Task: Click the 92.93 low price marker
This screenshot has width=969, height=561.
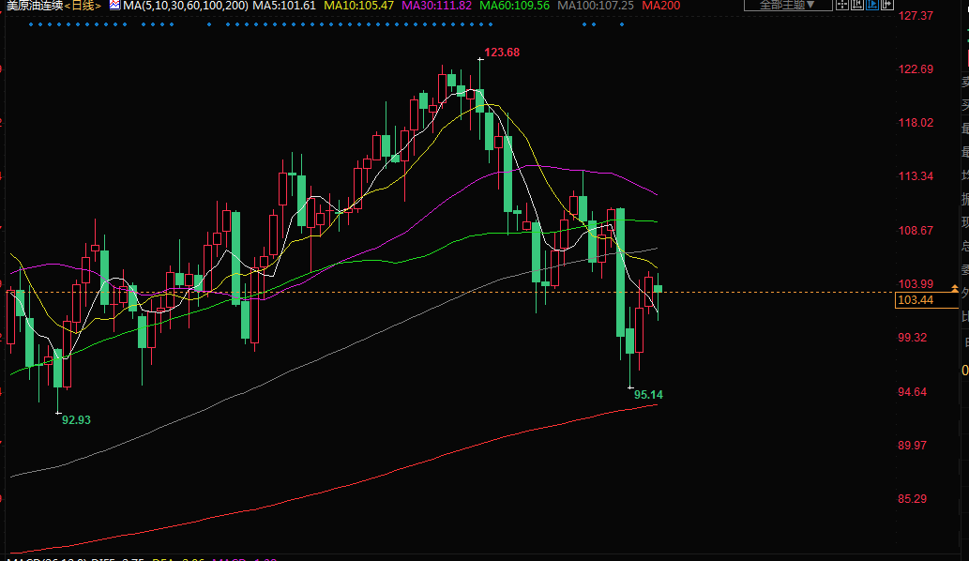Action: tap(76, 420)
